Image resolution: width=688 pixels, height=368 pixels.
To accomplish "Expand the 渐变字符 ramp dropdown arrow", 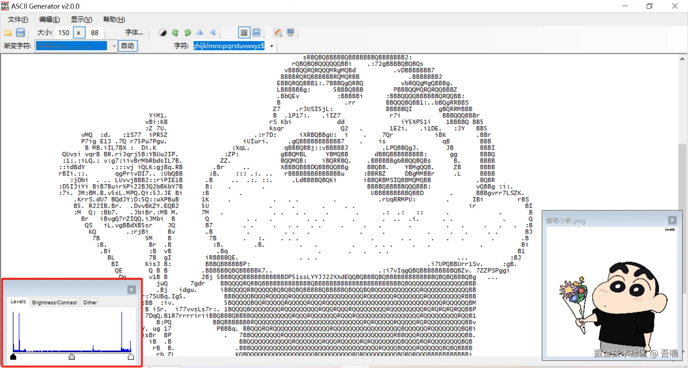I will click(114, 46).
